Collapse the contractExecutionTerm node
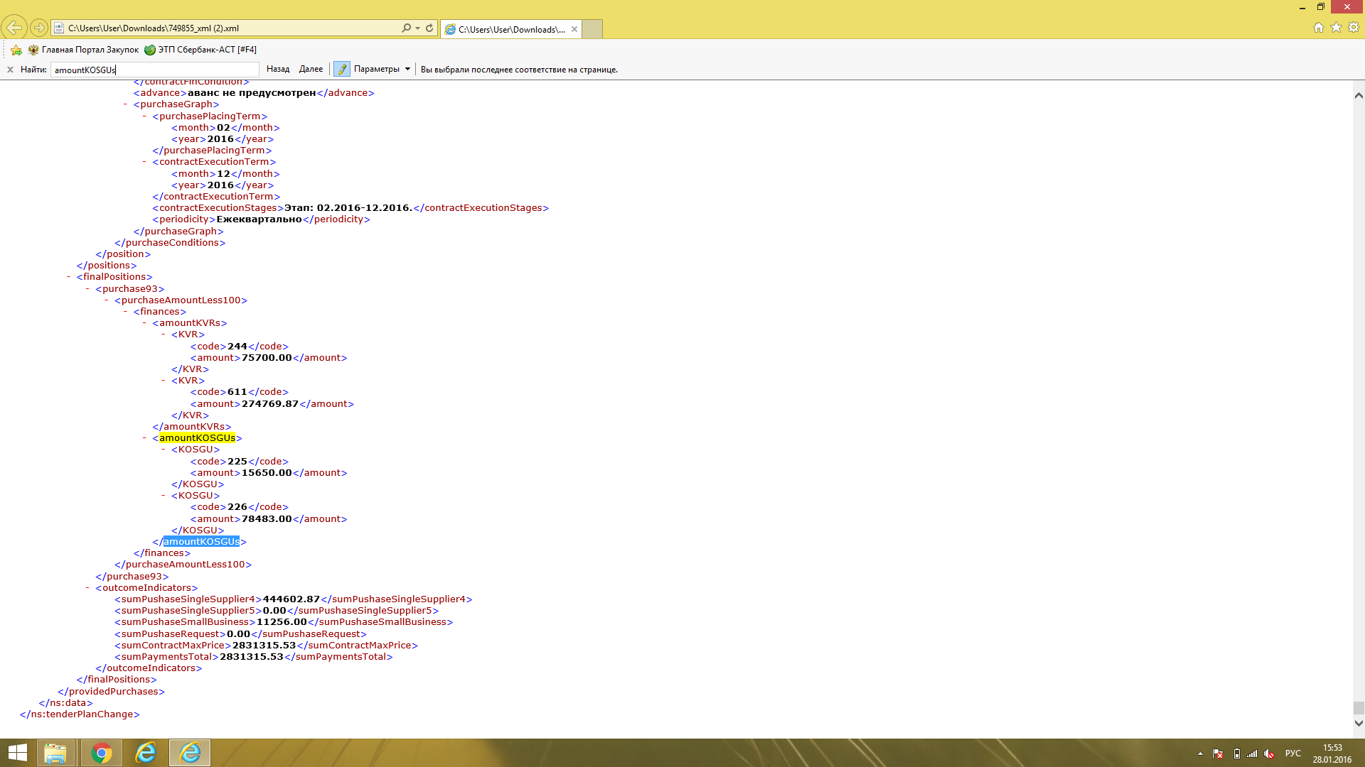Viewport: 1365px width, 767px height. coord(144,162)
